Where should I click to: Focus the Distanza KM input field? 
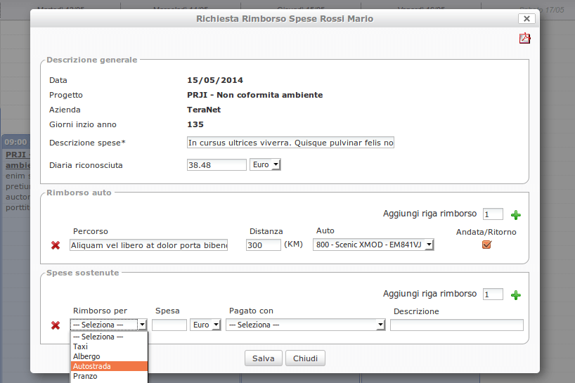(264, 245)
